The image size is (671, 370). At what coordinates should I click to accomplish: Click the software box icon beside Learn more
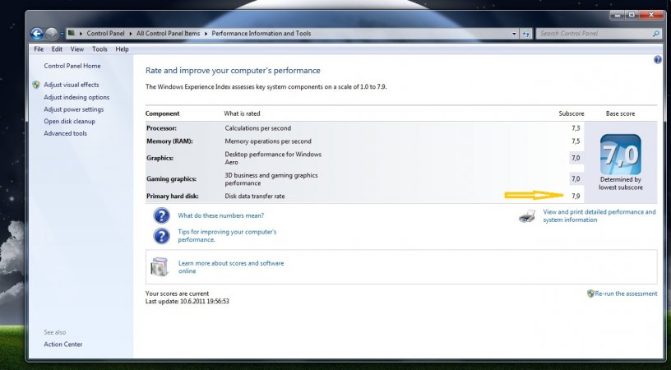(160, 266)
